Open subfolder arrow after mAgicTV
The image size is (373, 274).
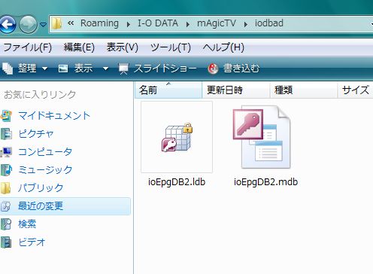pyautogui.click(x=246, y=24)
